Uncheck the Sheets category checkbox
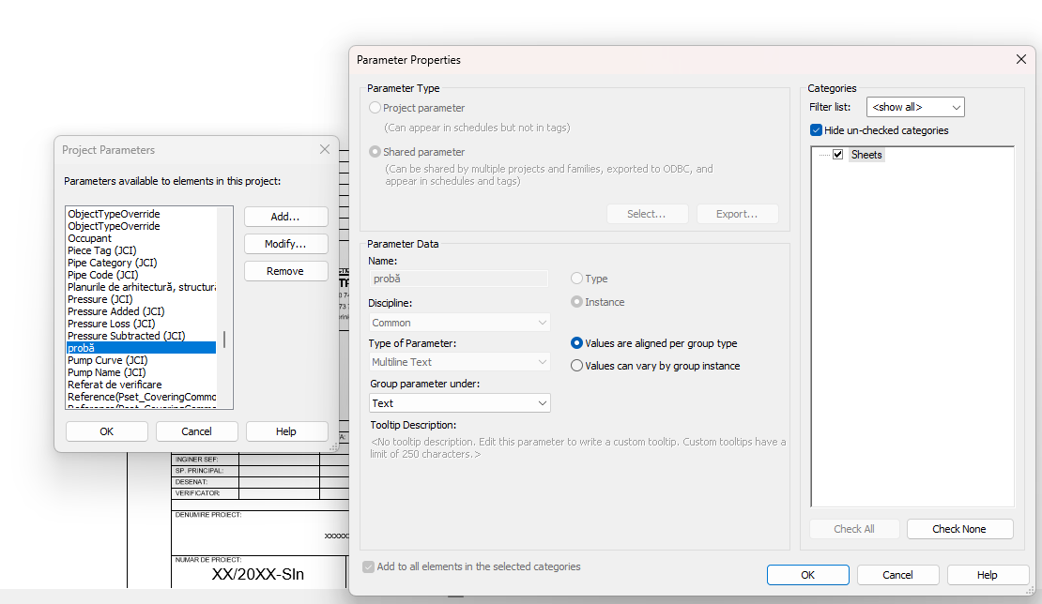 (838, 155)
